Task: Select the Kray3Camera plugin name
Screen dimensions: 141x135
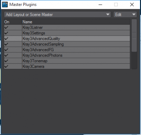Action: click(33, 66)
